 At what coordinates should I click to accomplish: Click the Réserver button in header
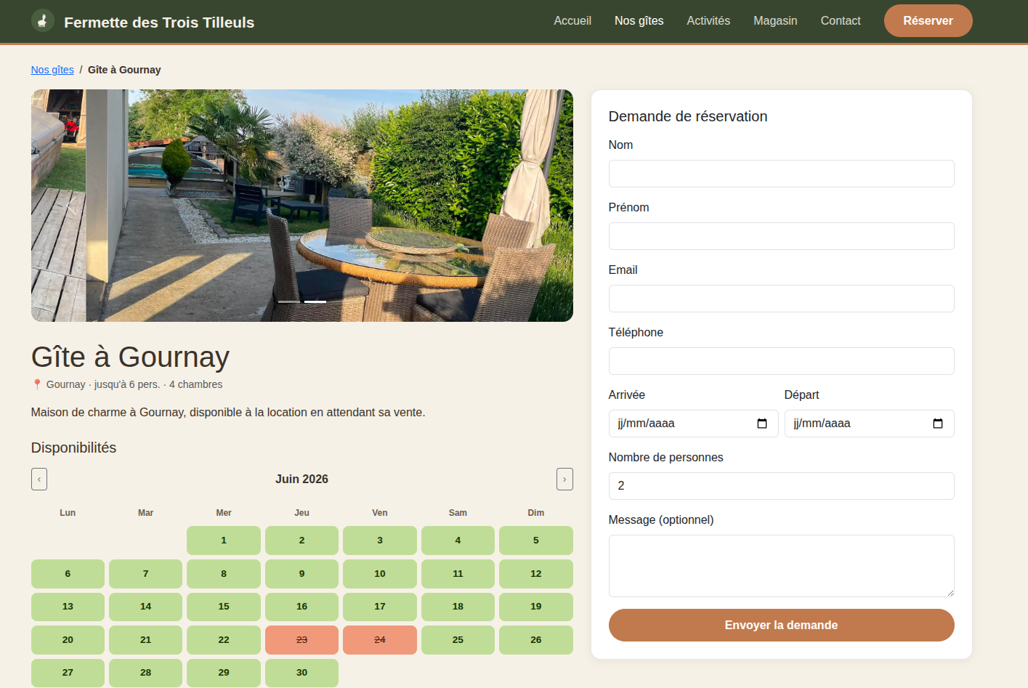pos(928,21)
